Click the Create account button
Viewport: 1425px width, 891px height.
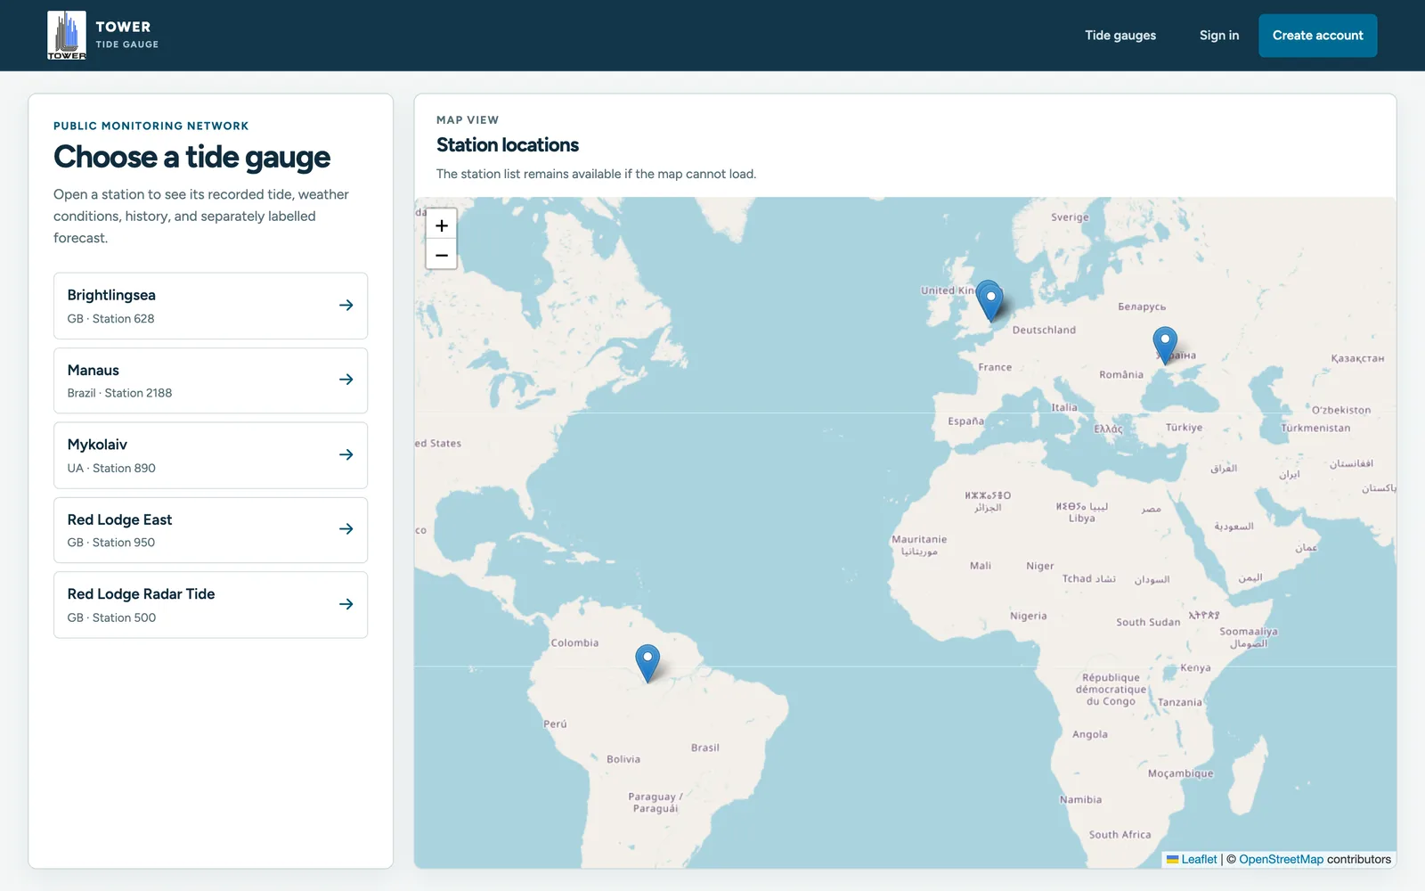point(1318,36)
